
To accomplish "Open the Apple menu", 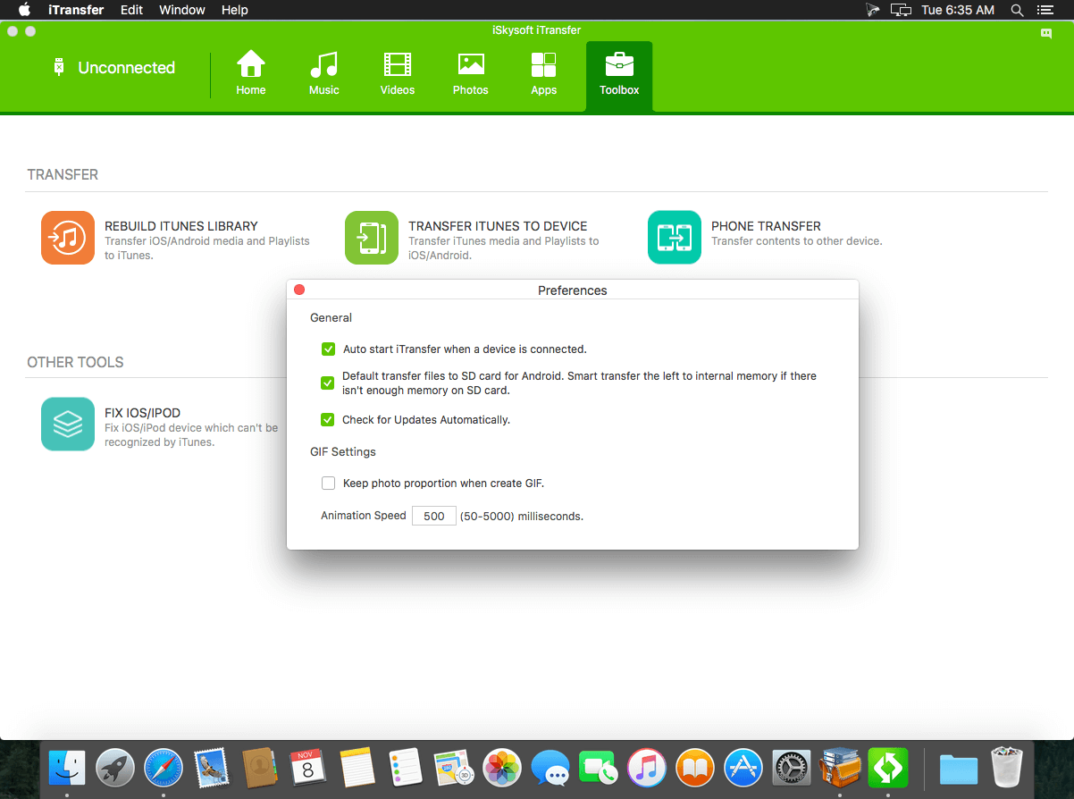I will tap(24, 10).
